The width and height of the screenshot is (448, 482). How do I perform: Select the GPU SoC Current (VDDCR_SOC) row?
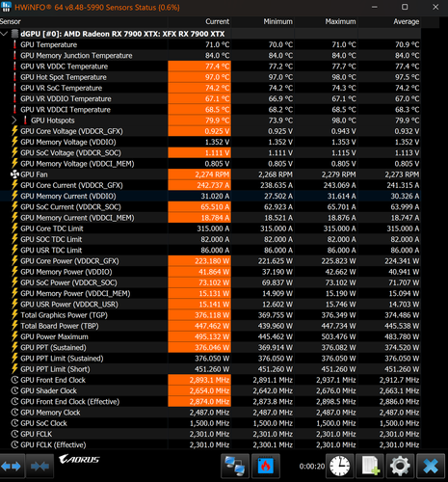point(210,207)
